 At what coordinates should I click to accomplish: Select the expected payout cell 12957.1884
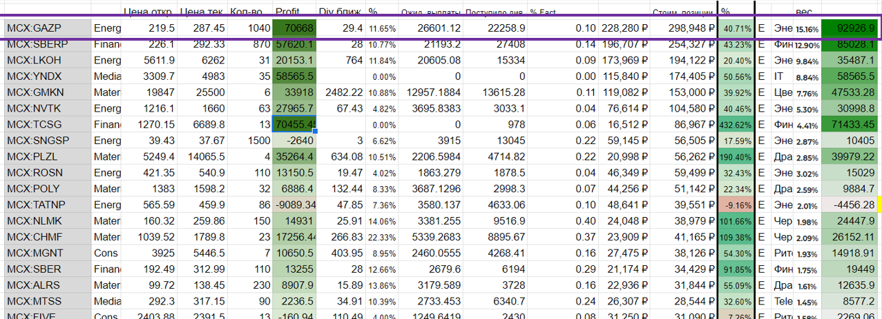[x=431, y=92]
